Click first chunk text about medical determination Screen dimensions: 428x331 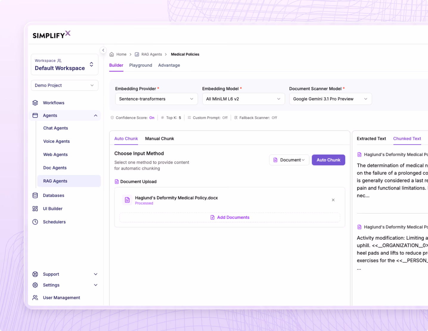pyautogui.click(x=393, y=181)
